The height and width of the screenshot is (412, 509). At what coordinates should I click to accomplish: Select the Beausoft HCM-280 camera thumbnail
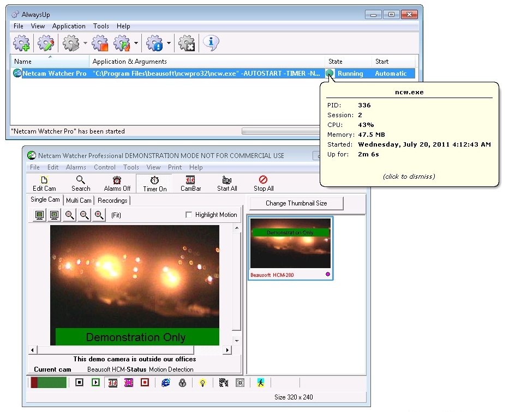click(x=291, y=249)
